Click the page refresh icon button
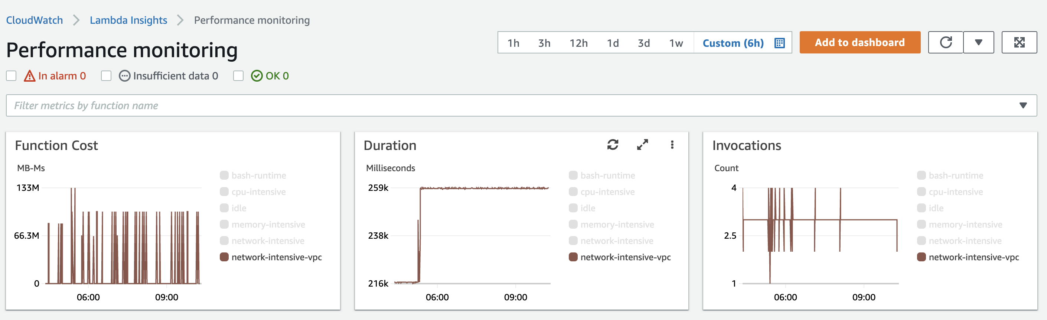Screen dimensions: 1047x320 coord(945,42)
